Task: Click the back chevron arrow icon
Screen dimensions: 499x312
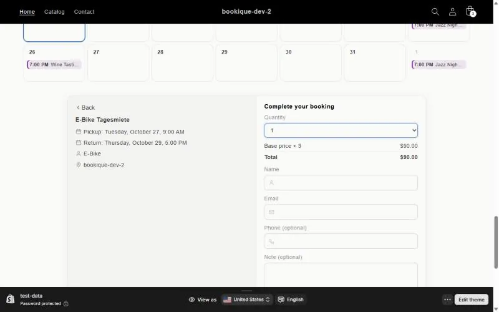Action: click(78, 107)
